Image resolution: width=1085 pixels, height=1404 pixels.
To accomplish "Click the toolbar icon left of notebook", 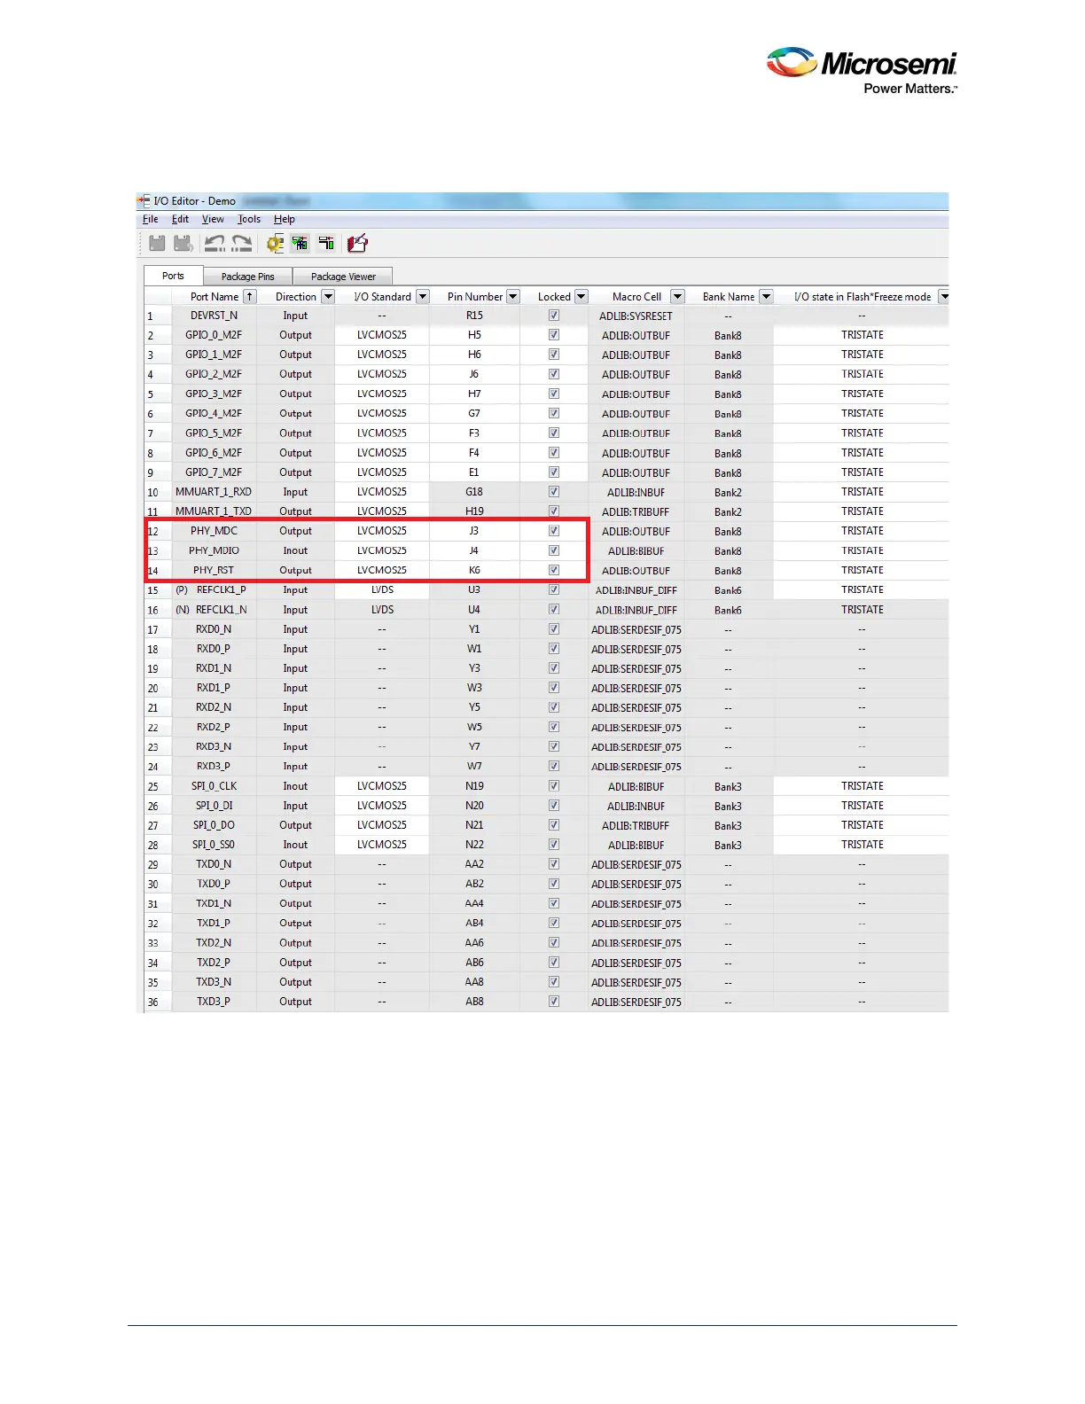I will point(326,244).
